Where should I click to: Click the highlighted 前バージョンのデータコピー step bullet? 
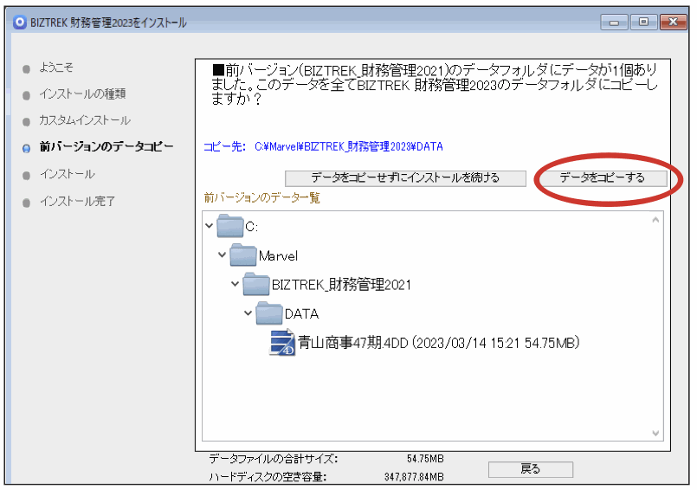(27, 148)
